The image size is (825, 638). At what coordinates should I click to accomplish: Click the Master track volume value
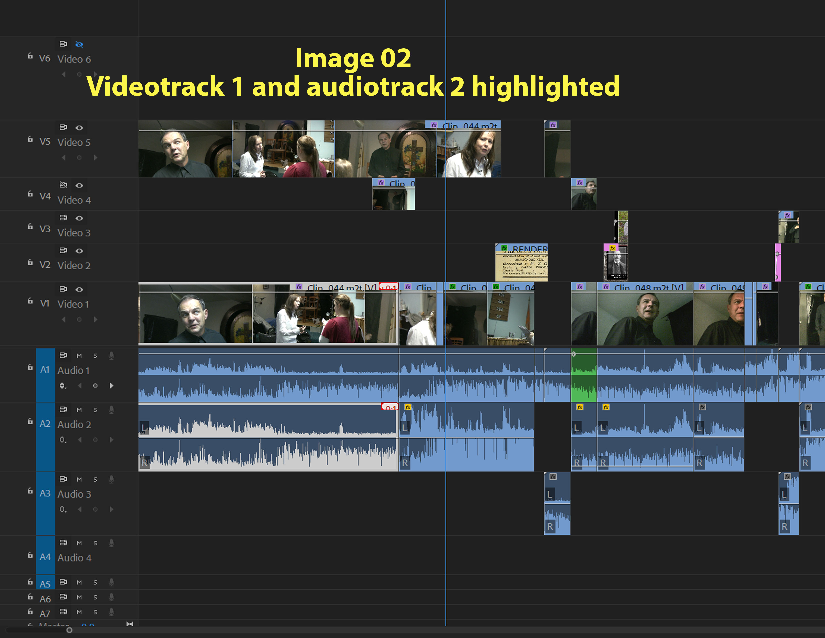88,625
